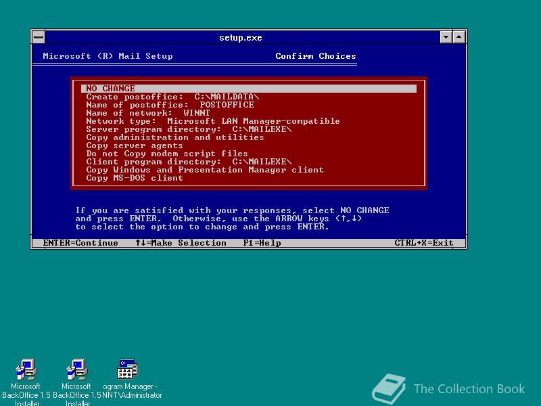Click the Microsoft (R) Mail Setup heading
This screenshot has width=541, height=406.
108,56
